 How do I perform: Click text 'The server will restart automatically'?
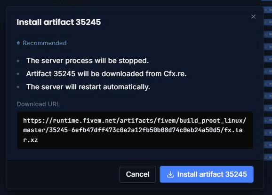coord(88,87)
